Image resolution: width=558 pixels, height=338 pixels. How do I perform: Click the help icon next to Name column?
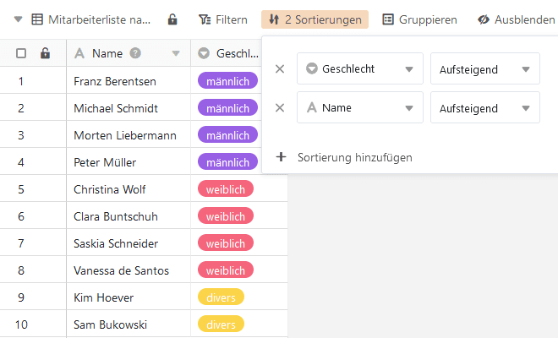[135, 53]
